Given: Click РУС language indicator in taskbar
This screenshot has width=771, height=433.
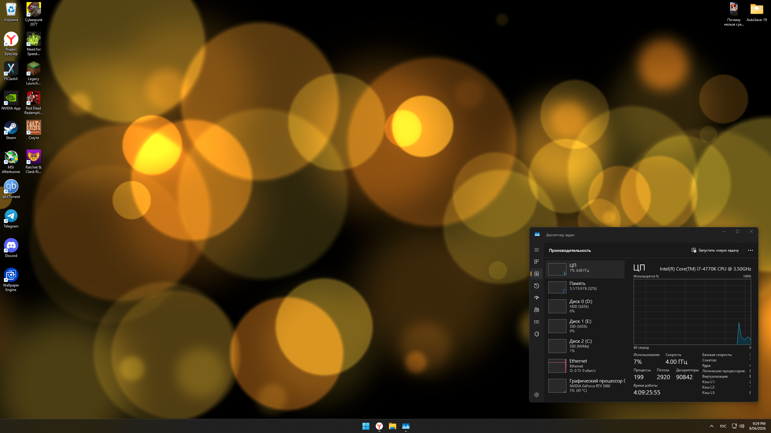Looking at the screenshot, I should [723, 426].
